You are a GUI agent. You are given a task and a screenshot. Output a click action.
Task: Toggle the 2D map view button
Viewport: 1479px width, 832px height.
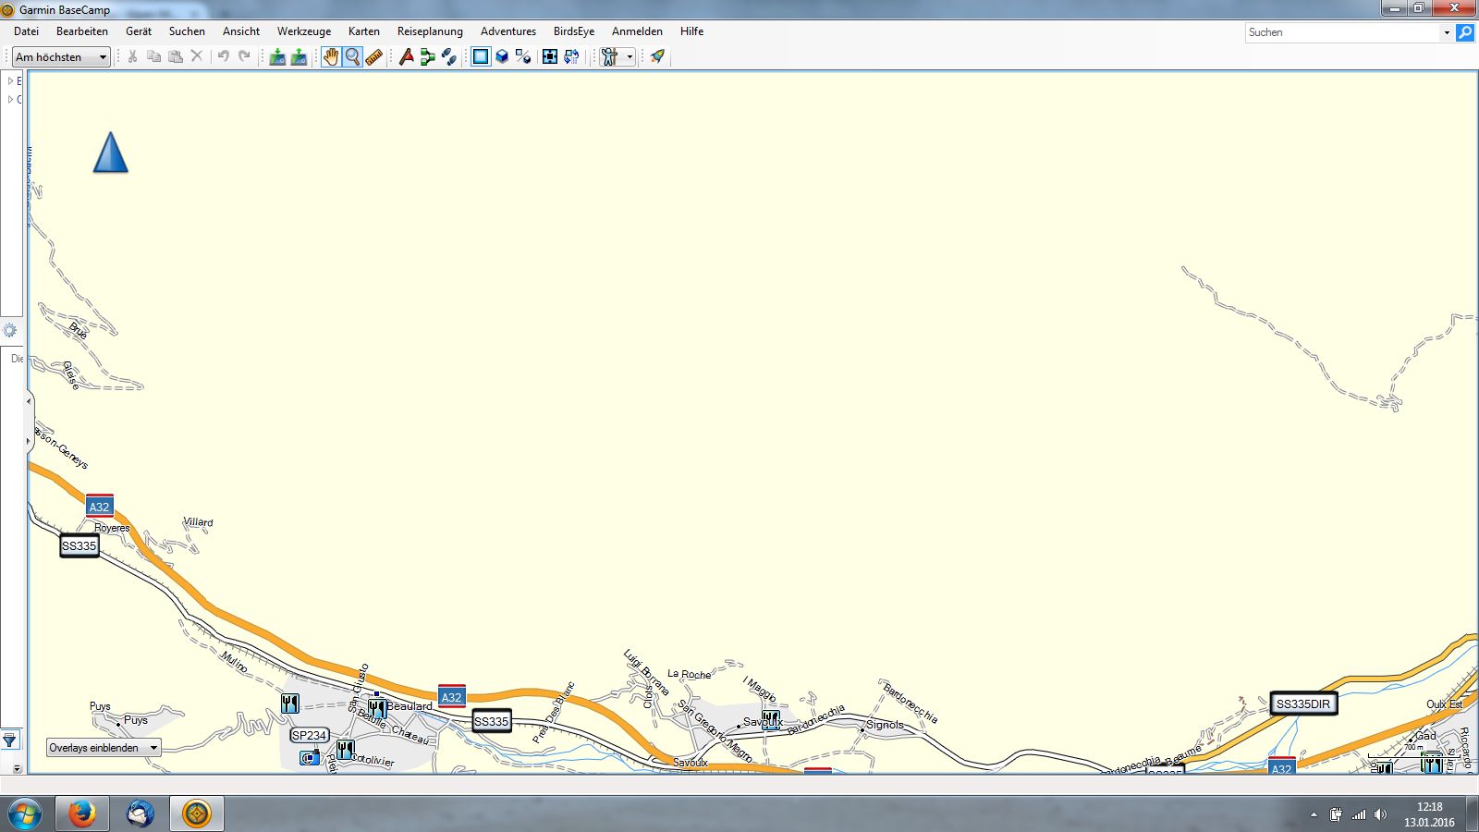click(x=481, y=57)
